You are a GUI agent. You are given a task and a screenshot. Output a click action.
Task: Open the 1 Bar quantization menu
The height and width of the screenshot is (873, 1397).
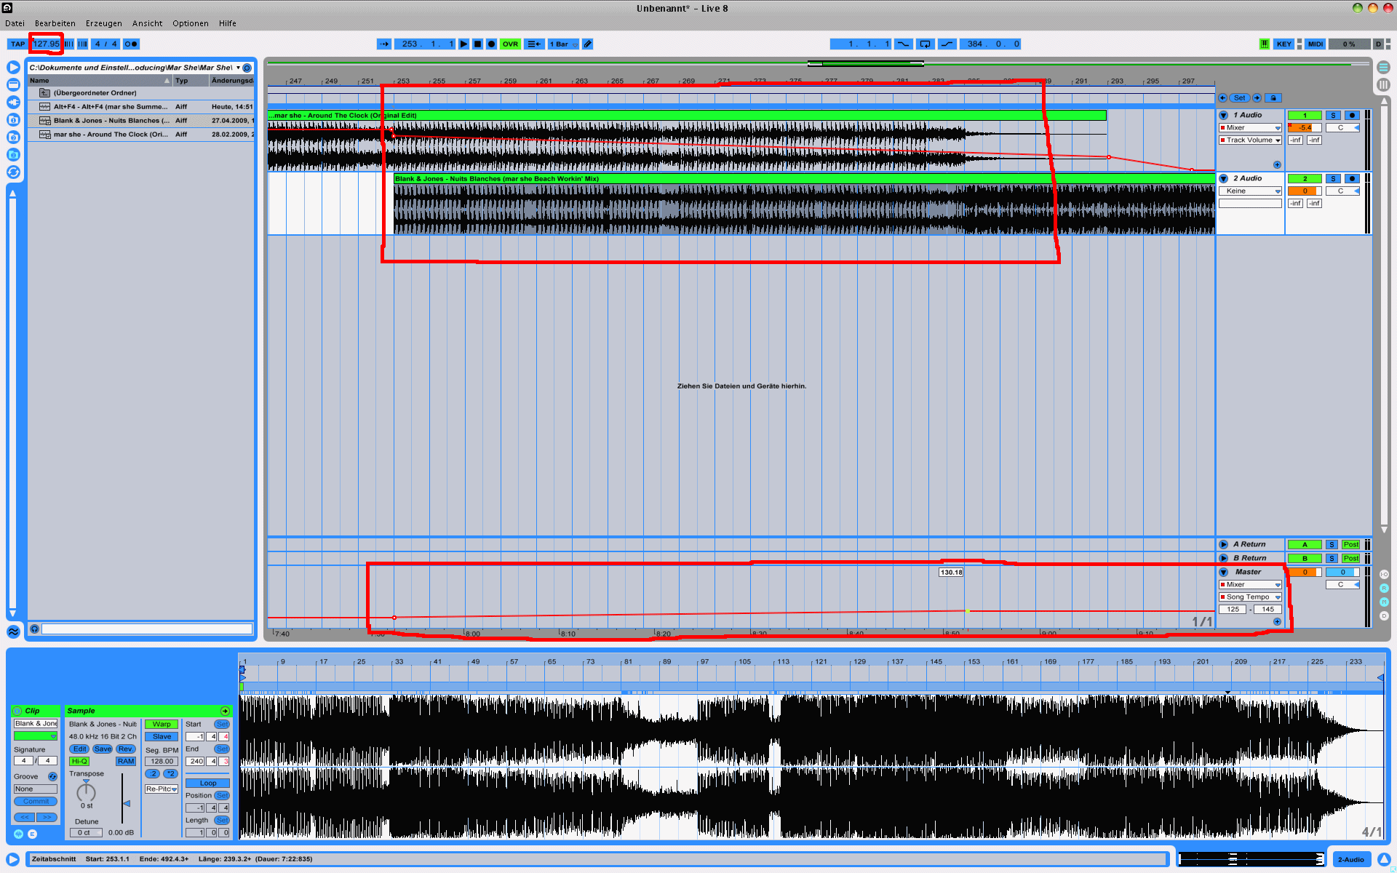563,44
